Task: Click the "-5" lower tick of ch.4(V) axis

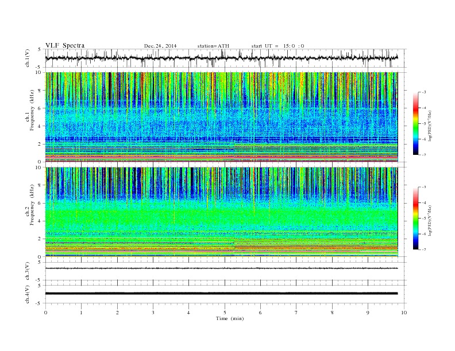Action: 39,303
